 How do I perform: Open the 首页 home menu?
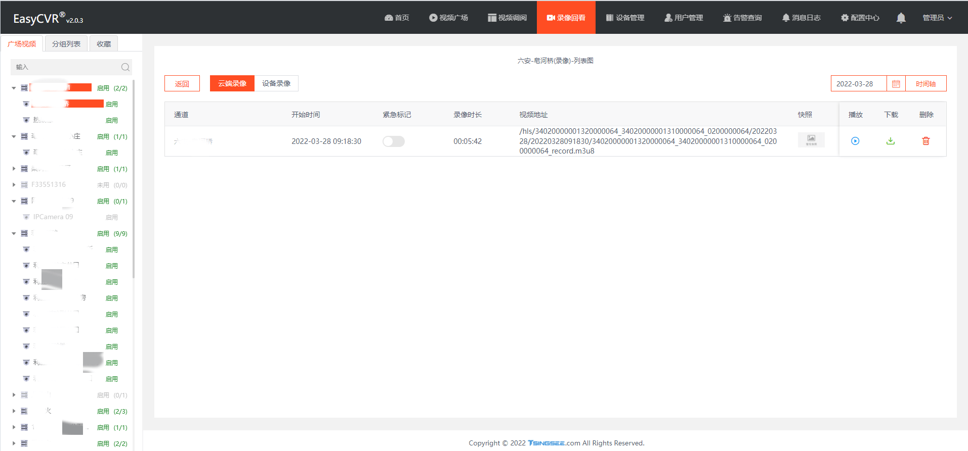click(x=397, y=18)
